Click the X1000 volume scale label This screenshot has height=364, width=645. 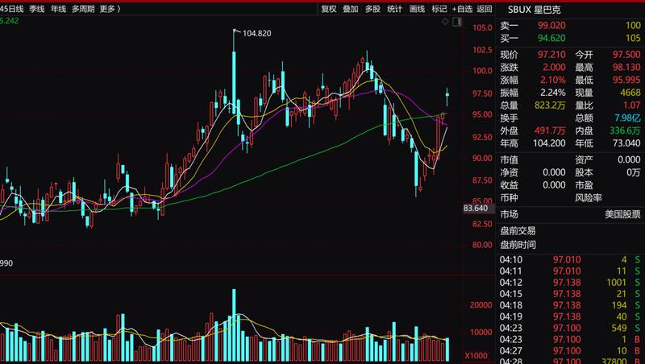(476, 356)
